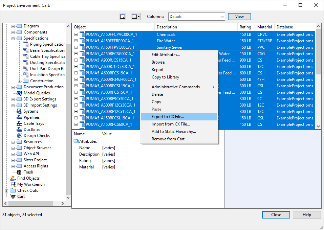The width and height of the screenshot is (324, 230).
Task: Expand the Document Production tree node
Action: [x=13, y=87]
